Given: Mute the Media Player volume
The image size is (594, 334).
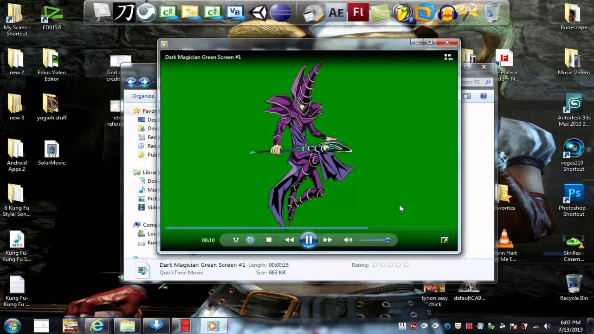Looking at the screenshot, I should [x=348, y=240].
